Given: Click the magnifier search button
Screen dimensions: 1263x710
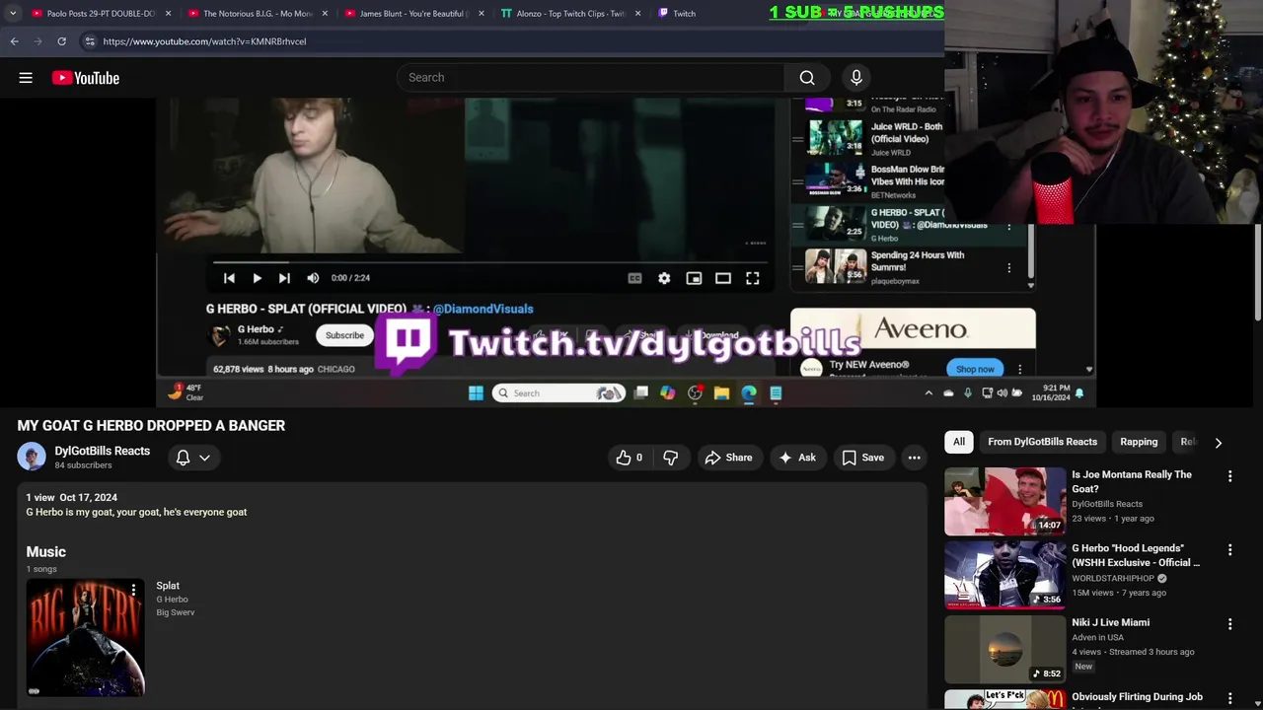Looking at the screenshot, I should (807, 78).
